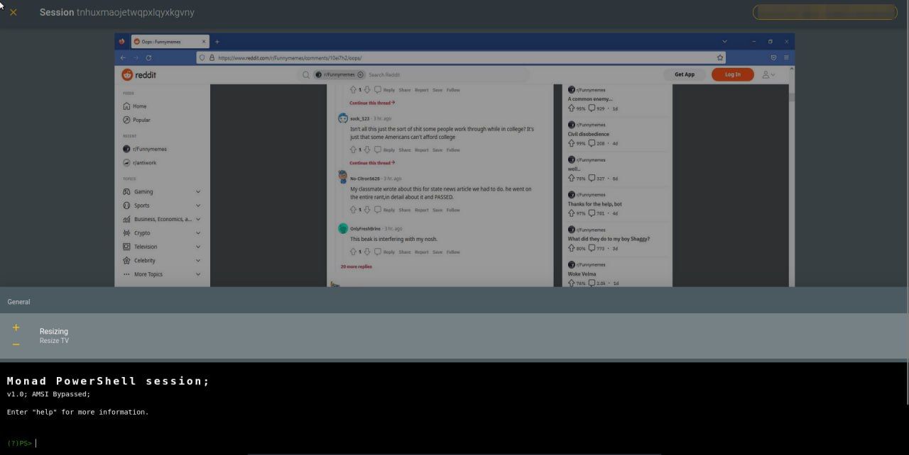Click the search magnifier icon
This screenshot has height=455, width=909.
pyautogui.click(x=306, y=74)
